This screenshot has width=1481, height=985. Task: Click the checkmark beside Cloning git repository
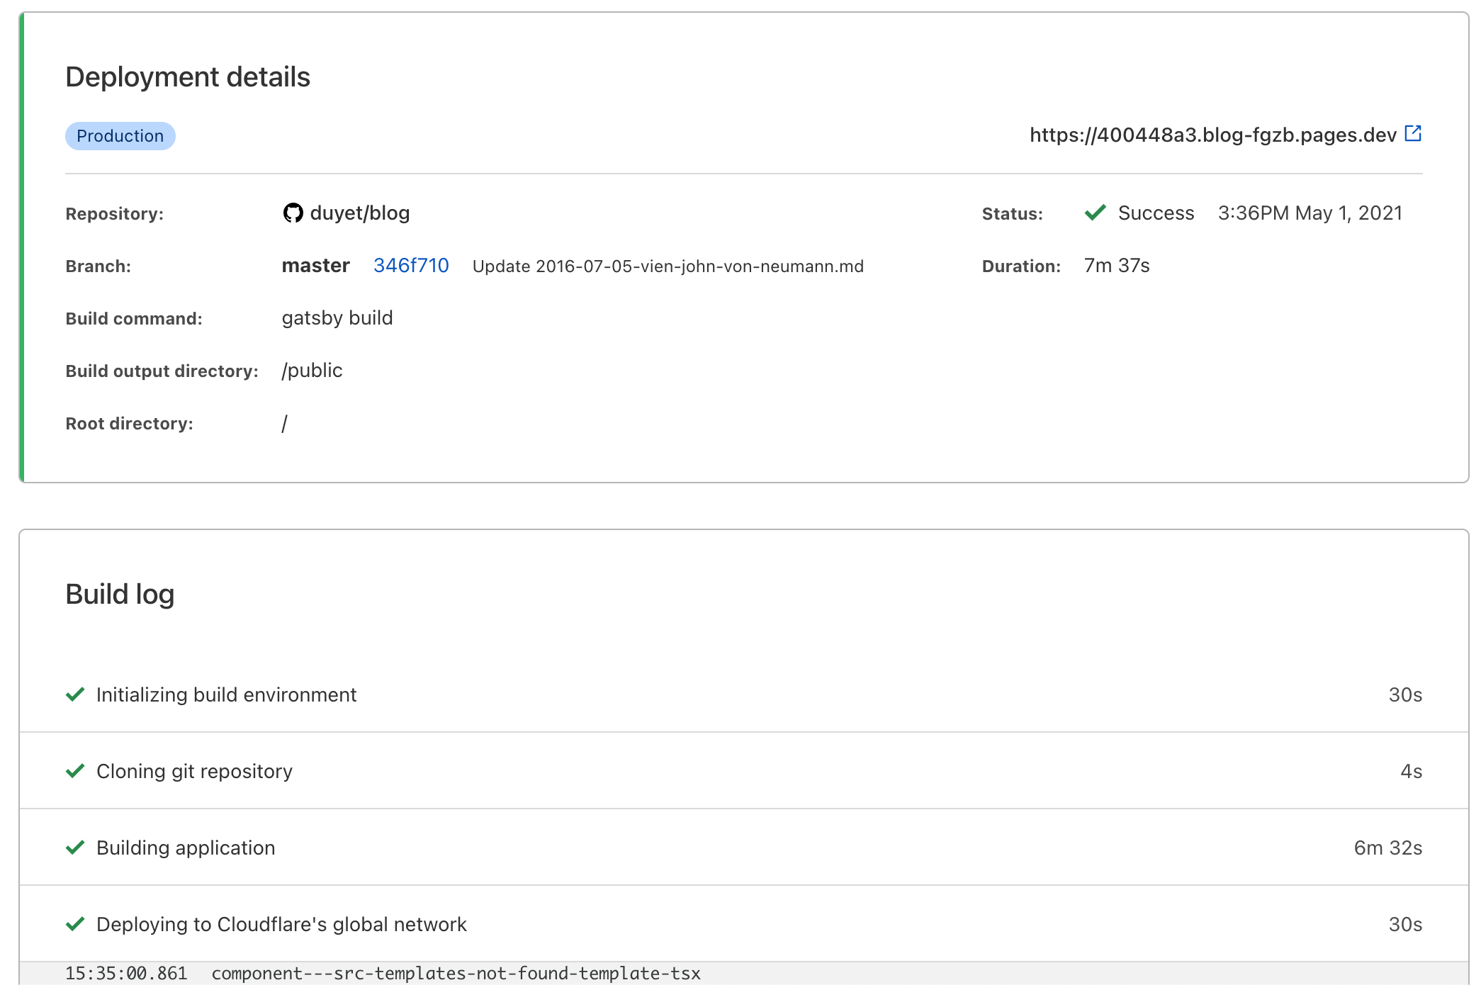[x=75, y=771]
